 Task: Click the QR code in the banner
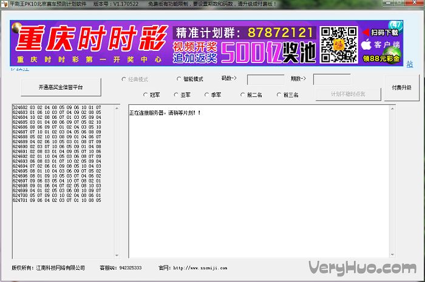tap(339, 45)
